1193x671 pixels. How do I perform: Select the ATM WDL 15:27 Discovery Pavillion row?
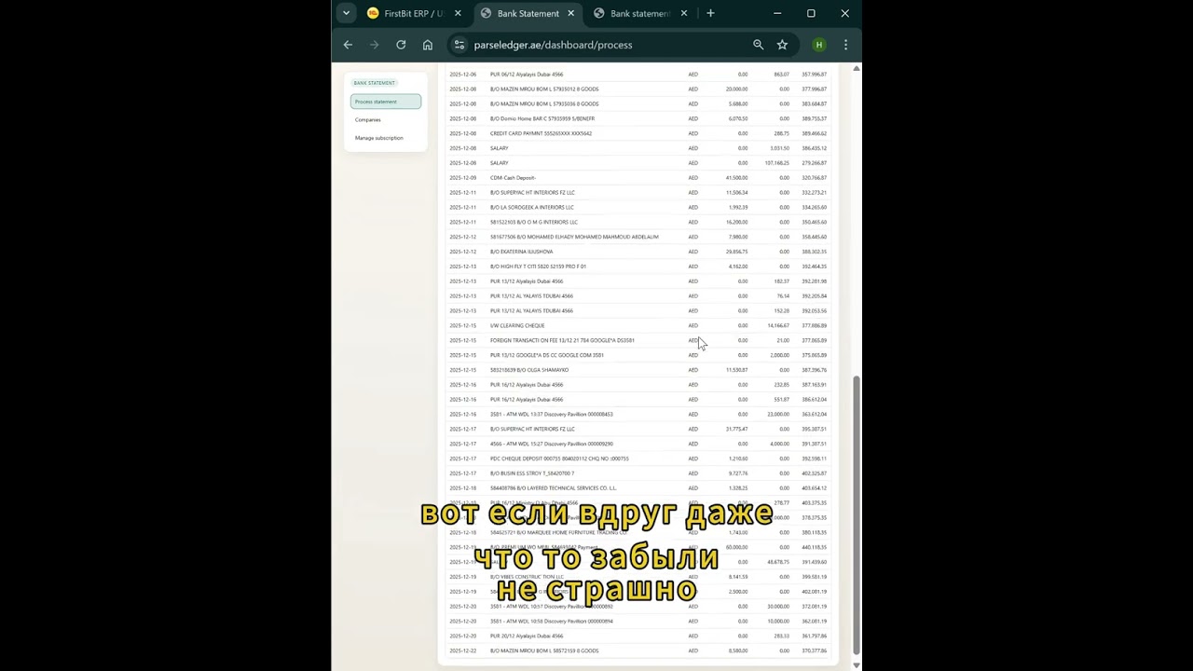[x=638, y=444]
